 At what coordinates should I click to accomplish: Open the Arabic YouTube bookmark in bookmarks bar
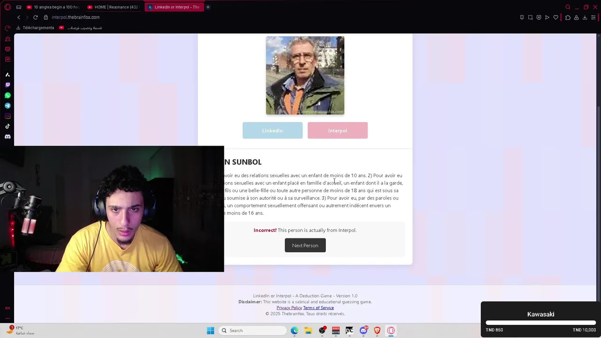click(80, 28)
